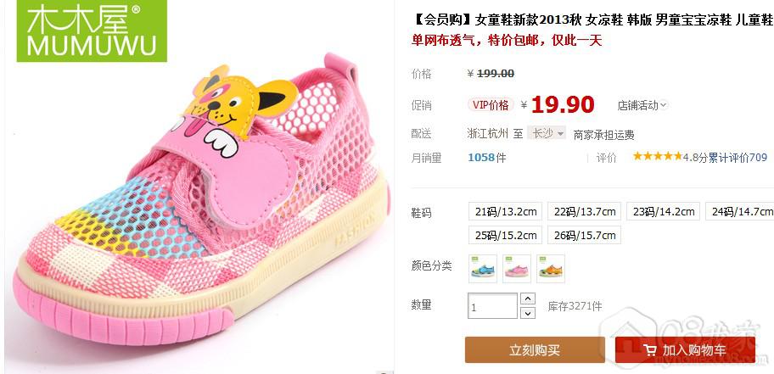This screenshot has height=374, width=774.
Task: Open the 累计评价709 reviews link
Action: (738, 158)
